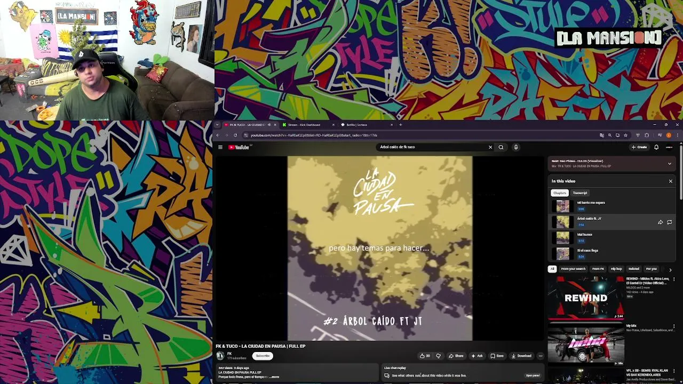Click the browser address bar URL
The image size is (683, 384).
(314, 135)
